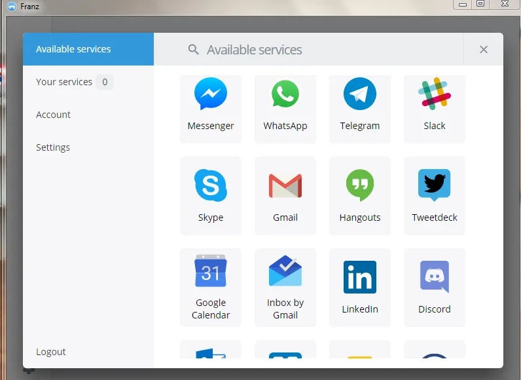The height and width of the screenshot is (380, 521).
Task: Open the partially visible Outlook-style service tile
Action: (211, 349)
